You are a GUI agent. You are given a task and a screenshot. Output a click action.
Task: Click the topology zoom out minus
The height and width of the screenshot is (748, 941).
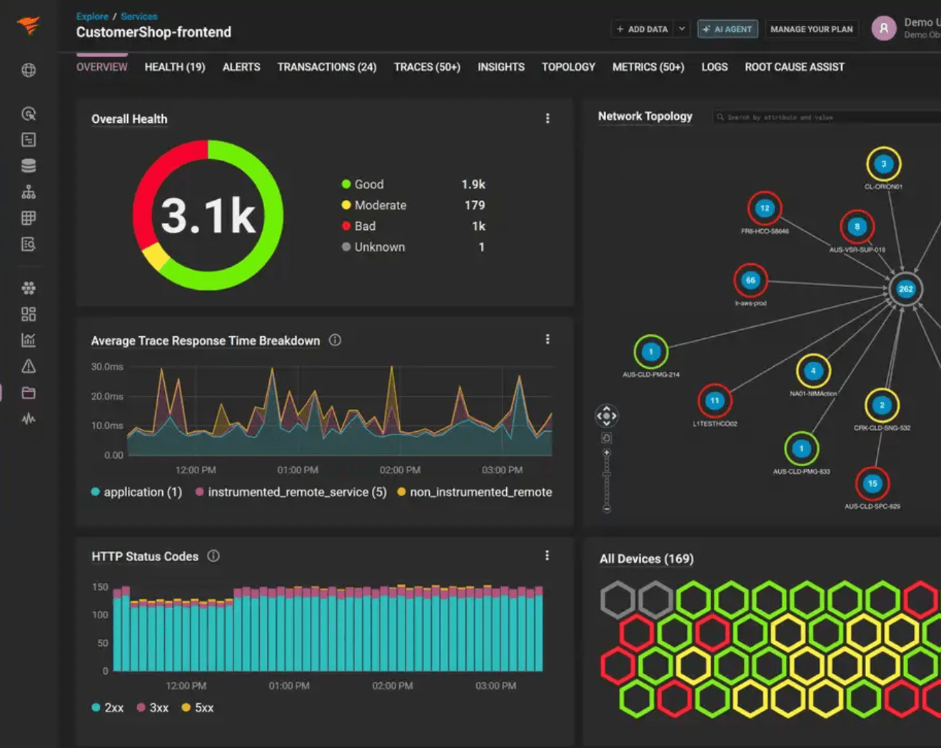pos(607,509)
